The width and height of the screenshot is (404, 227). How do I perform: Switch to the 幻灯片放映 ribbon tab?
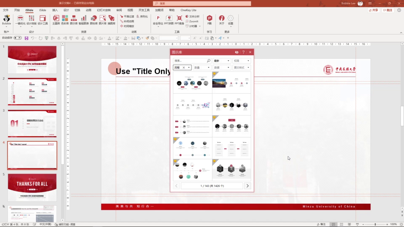(104, 10)
